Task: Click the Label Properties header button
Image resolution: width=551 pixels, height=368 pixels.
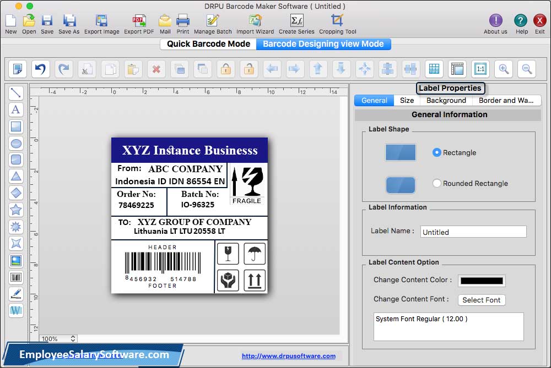Action: [450, 88]
